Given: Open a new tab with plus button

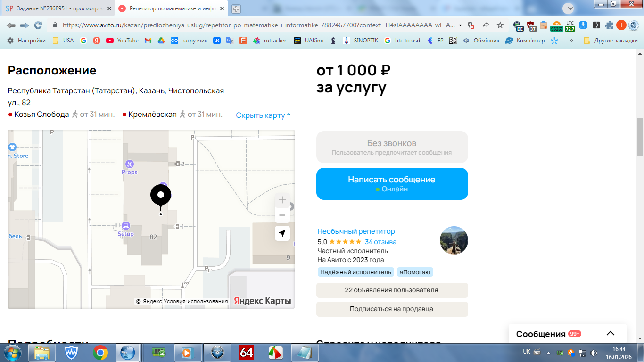Looking at the screenshot, I should click(x=236, y=8).
